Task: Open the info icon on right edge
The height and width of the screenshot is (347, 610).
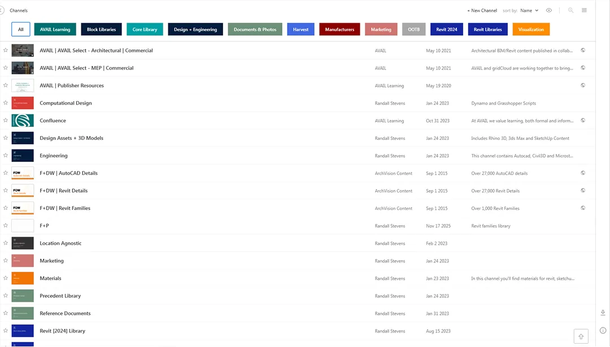Action: (x=603, y=331)
